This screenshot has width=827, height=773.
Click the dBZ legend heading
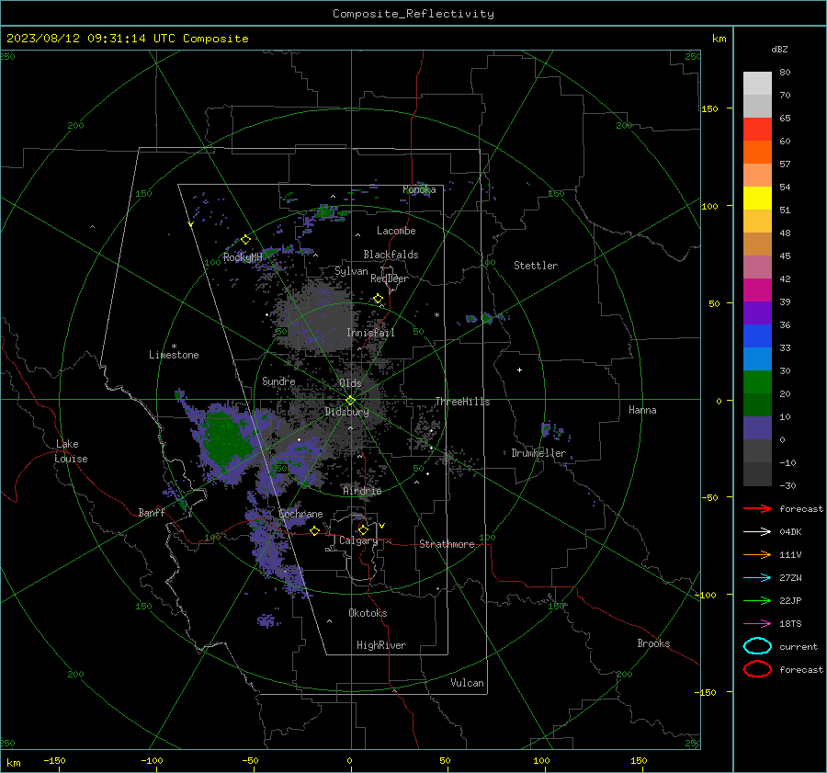(779, 49)
